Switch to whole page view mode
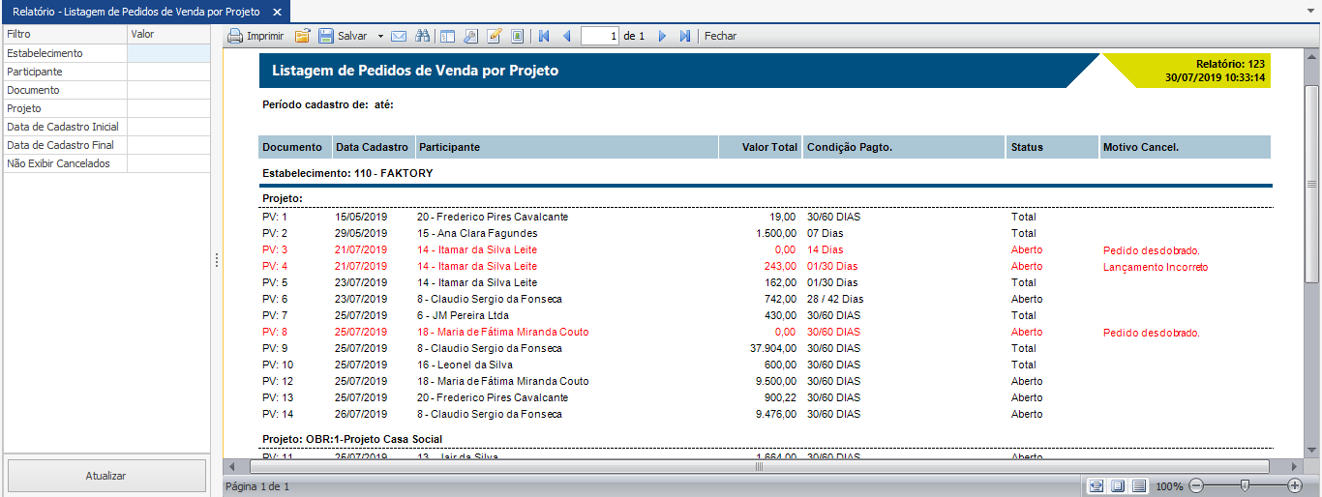 [1118, 485]
